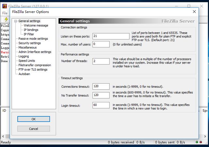Click the Max. number of users field

point(101,44)
